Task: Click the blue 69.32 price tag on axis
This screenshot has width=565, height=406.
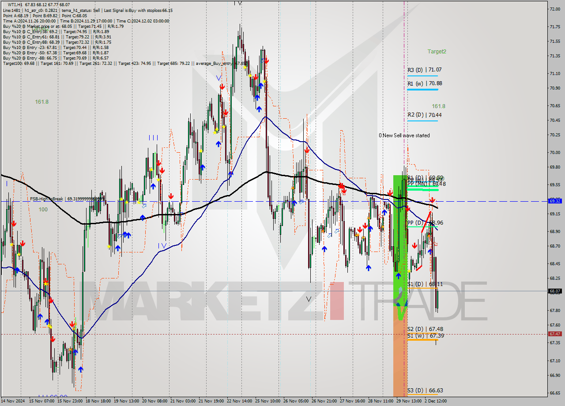Action: pos(555,201)
